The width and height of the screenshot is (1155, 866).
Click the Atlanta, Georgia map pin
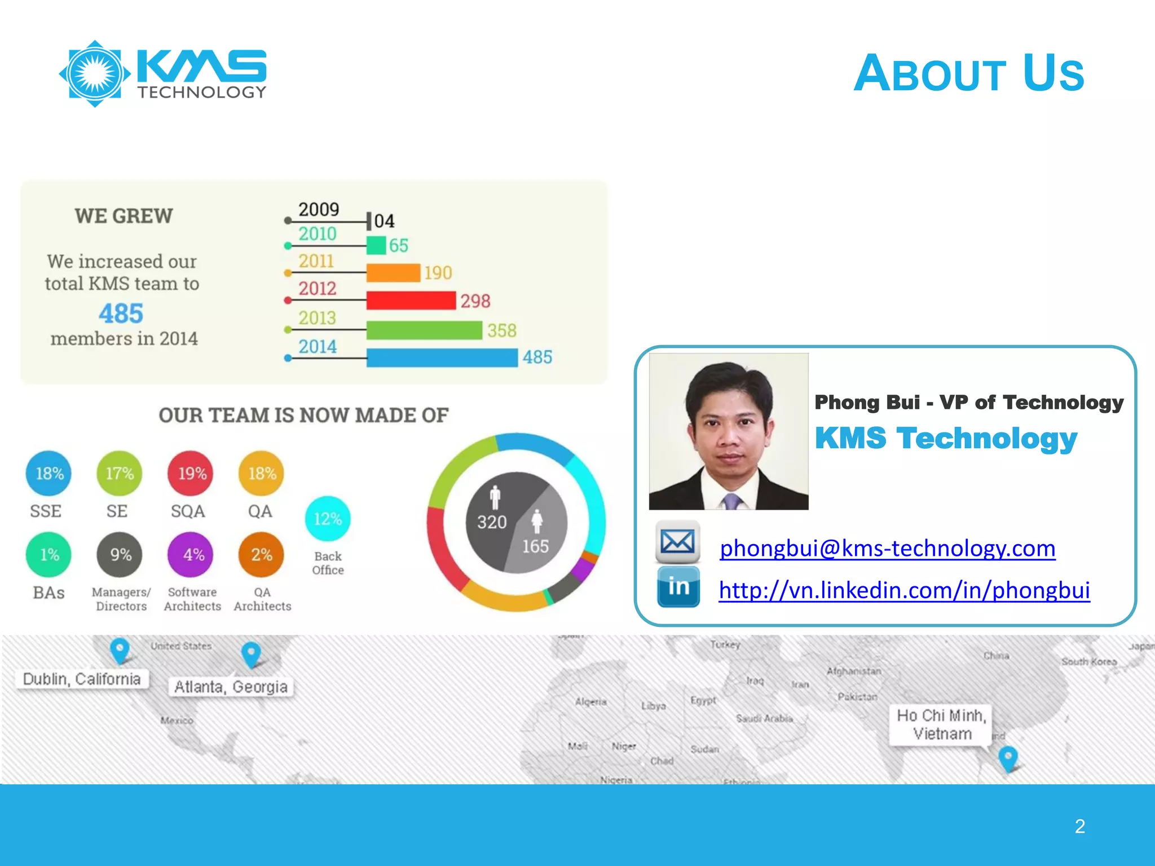click(251, 655)
